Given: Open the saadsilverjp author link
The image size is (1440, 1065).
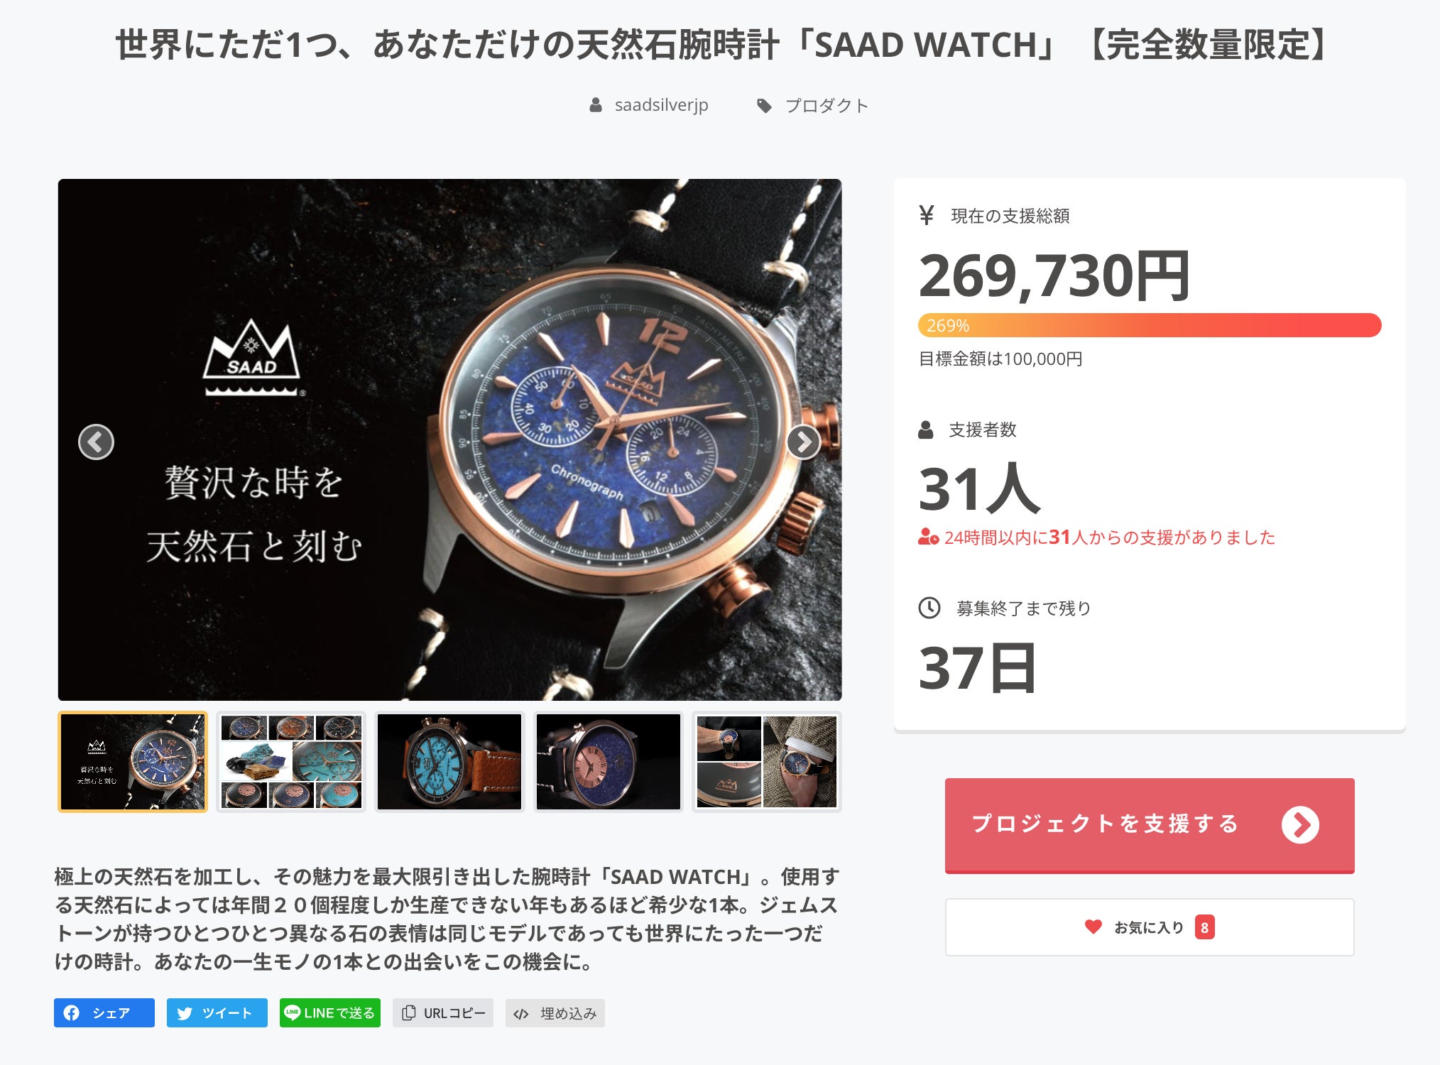Looking at the screenshot, I should 661,105.
